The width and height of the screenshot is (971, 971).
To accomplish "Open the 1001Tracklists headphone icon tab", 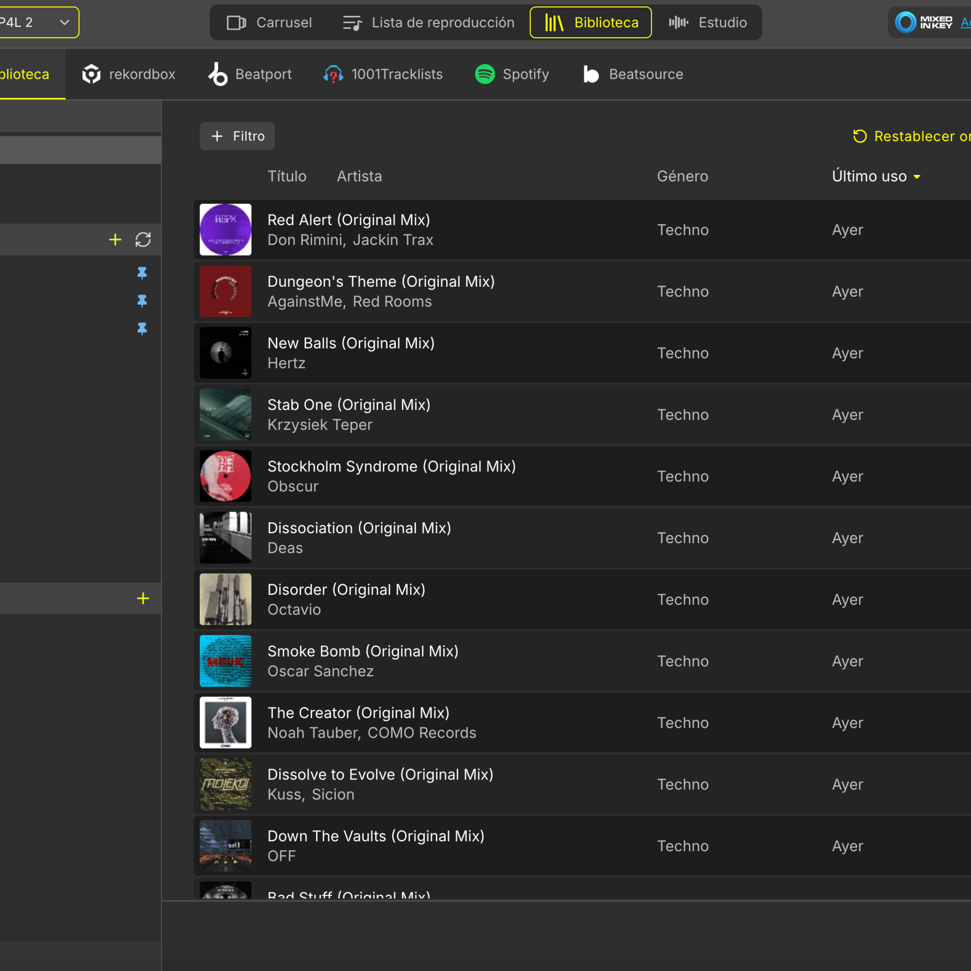I will pyautogui.click(x=333, y=74).
